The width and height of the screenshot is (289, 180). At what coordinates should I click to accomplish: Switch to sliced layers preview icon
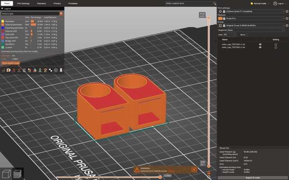[18, 174]
